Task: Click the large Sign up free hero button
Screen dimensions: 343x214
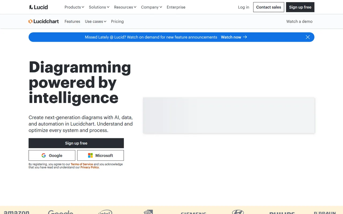Action: pos(76,143)
